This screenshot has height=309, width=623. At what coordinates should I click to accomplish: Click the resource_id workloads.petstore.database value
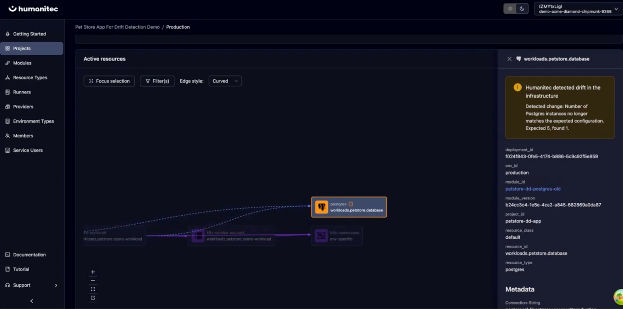click(536, 253)
